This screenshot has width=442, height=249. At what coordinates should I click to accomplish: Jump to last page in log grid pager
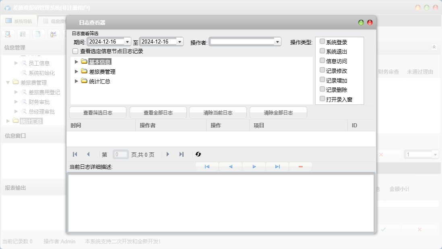(182, 154)
